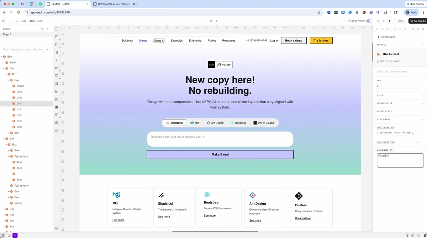This screenshot has height=238, width=427.
Task: Click the Try for free button
Action: 321,41
